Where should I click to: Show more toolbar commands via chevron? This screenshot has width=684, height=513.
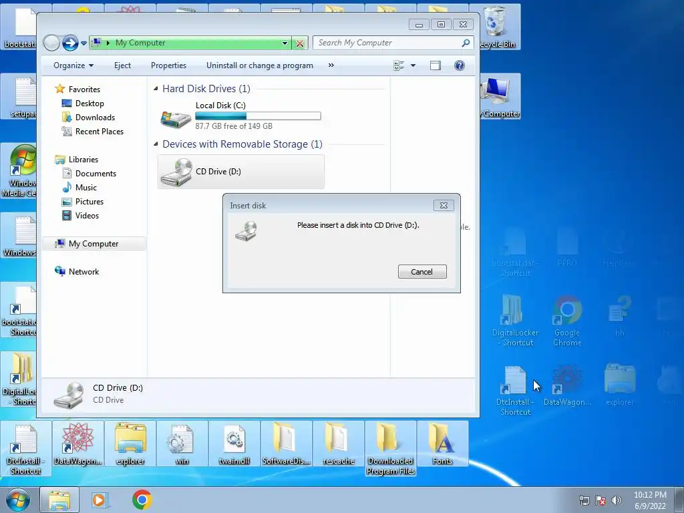[x=331, y=65]
